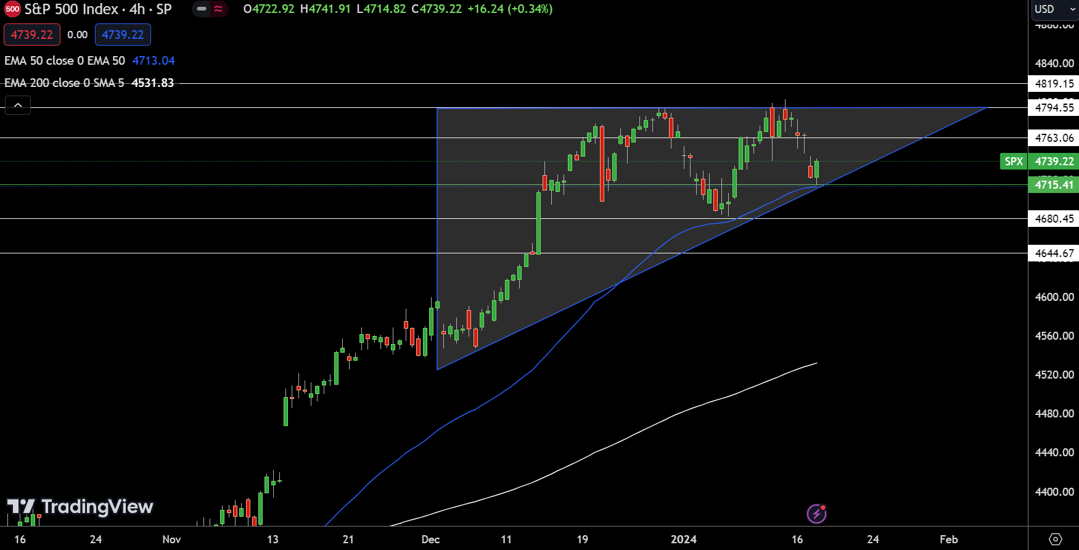Click the 4763.06 price line label
The image size is (1079, 550).
pyautogui.click(x=1054, y=137)
